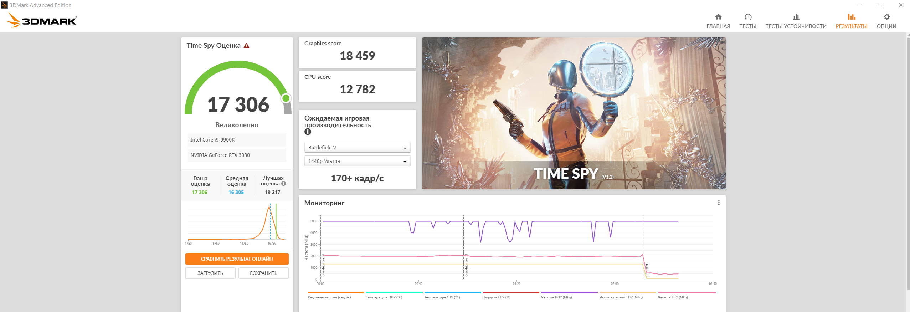Screen dimensions: 910x312
Task: Click the Ваша оценка value 17 306
Action: tap(200, 192)
